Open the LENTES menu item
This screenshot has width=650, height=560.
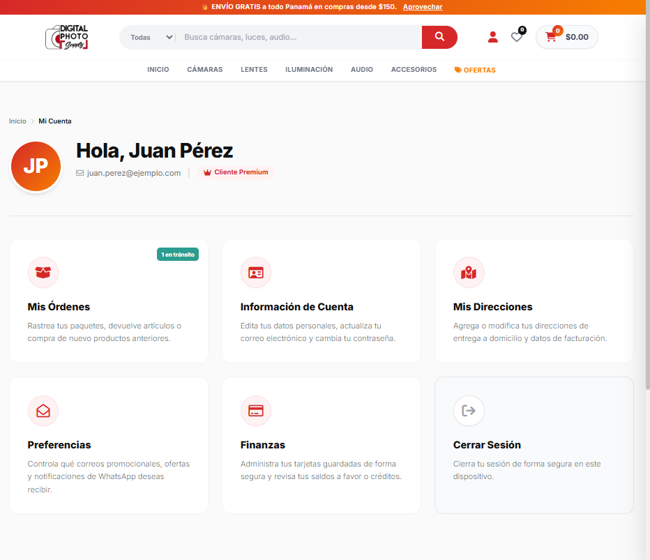click(254, 70)
